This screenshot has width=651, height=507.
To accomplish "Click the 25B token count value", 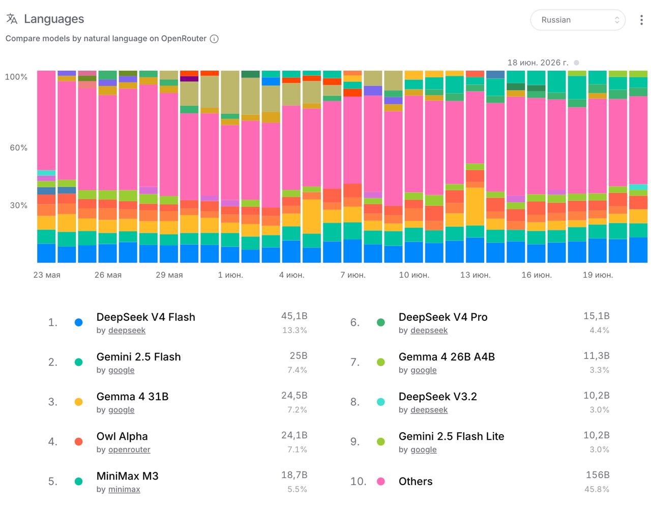I will [299, 356].
